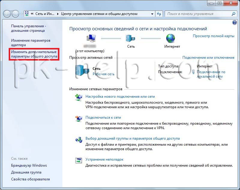Click 'Просмотр полной карты' link
This screenshot has height=190, width=240.
(214, 36)
